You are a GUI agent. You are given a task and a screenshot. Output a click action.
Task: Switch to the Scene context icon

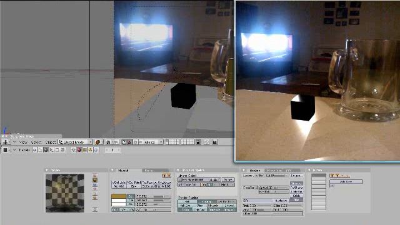pos(62,150)
